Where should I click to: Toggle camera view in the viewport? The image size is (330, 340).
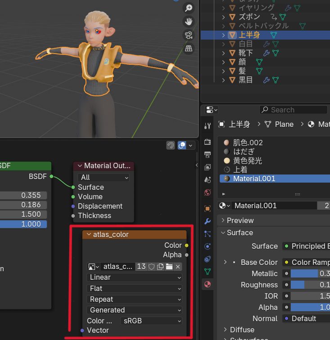click(189, 35)
